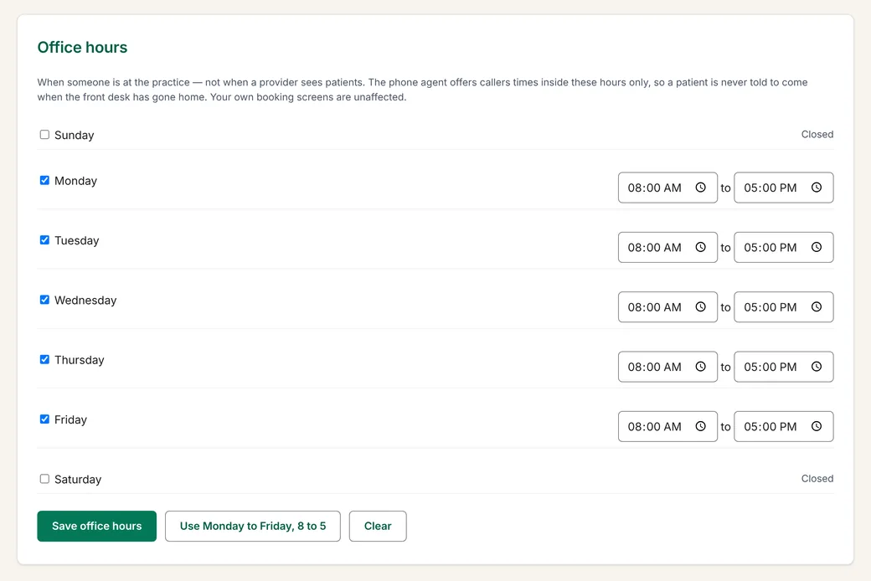Click the Sunday day label

click(74, 135)
